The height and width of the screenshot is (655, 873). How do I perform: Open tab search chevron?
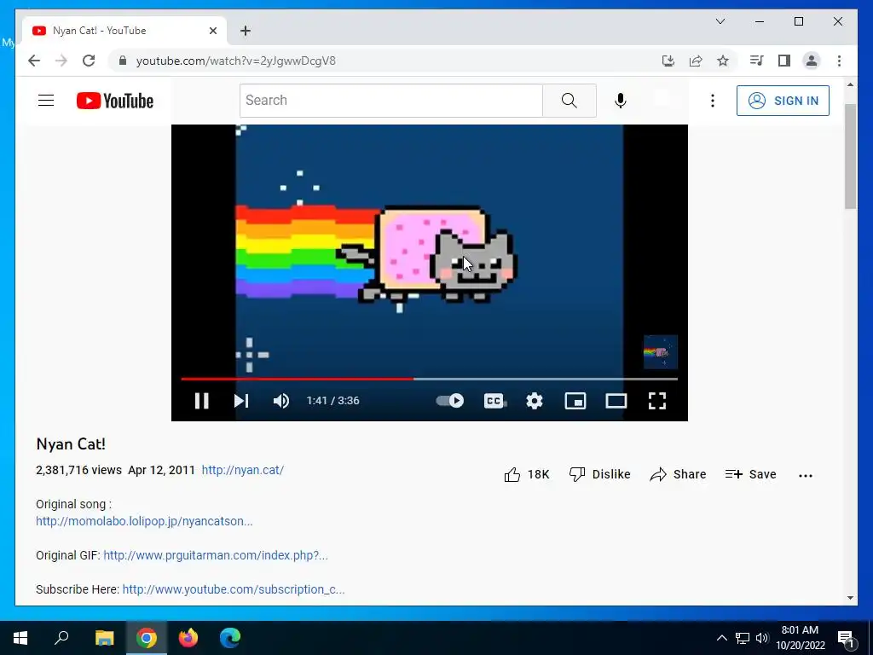(720, 21)
